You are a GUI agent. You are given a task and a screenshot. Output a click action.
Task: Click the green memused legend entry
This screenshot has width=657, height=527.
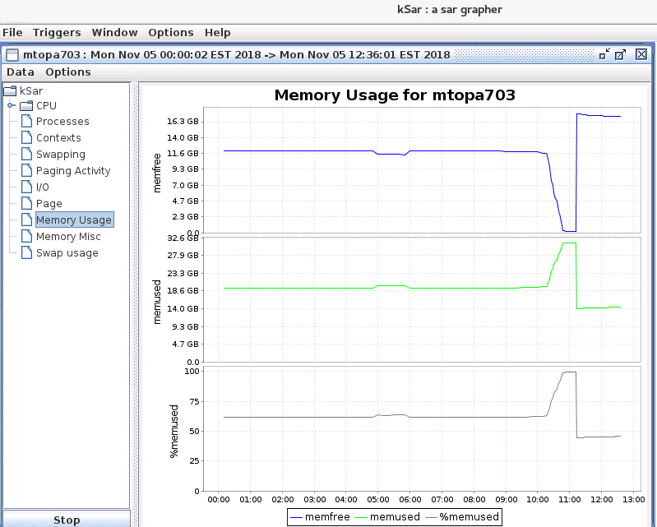coord(387,517)
